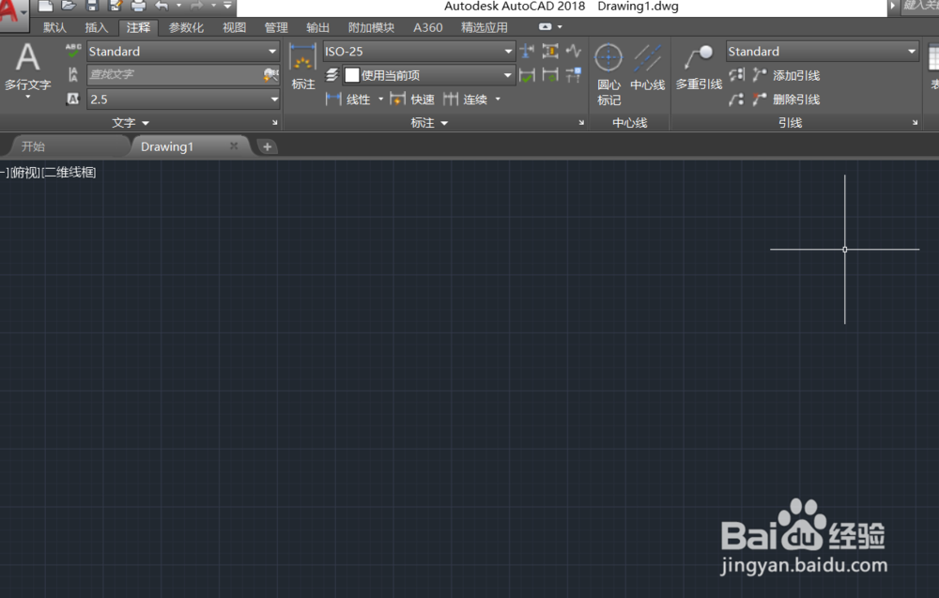Viewport: 939px width, 598px height.
Task: Switch to the 输出 ribbon tab
Action: pyautogui.click(x=318, y=27)
